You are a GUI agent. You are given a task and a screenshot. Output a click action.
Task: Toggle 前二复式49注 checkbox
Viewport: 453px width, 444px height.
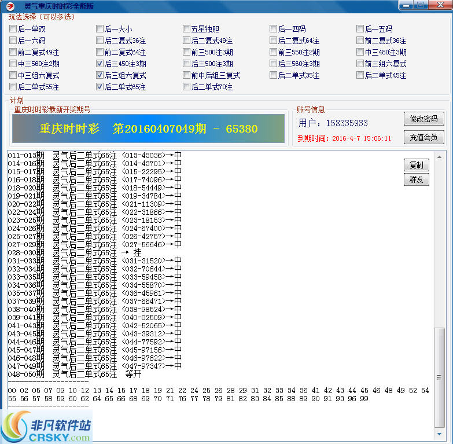13,52
